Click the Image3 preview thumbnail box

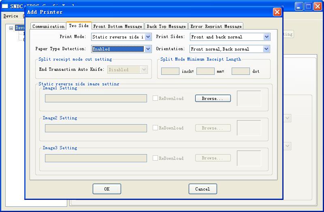point(249,158)
